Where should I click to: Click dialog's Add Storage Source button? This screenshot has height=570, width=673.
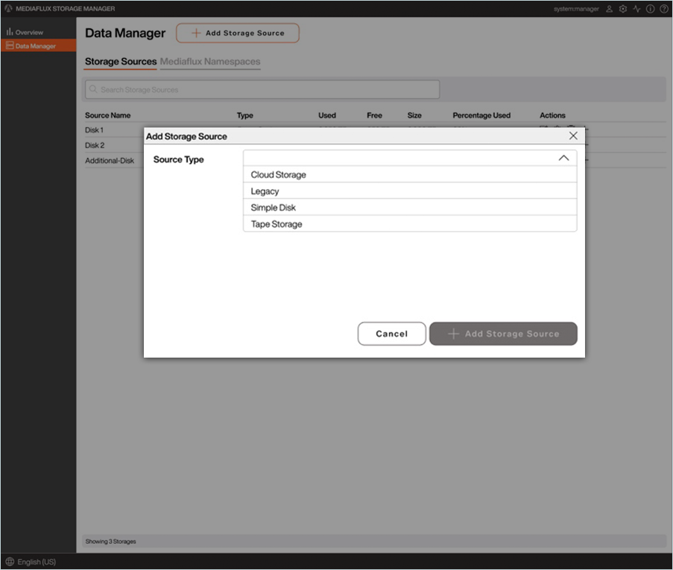pyautogui.click(x=503, y=334)
